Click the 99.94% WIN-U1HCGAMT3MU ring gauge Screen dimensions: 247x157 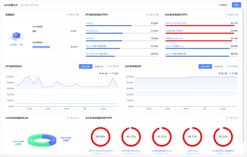pyautogui.click(x=100, y=137)
